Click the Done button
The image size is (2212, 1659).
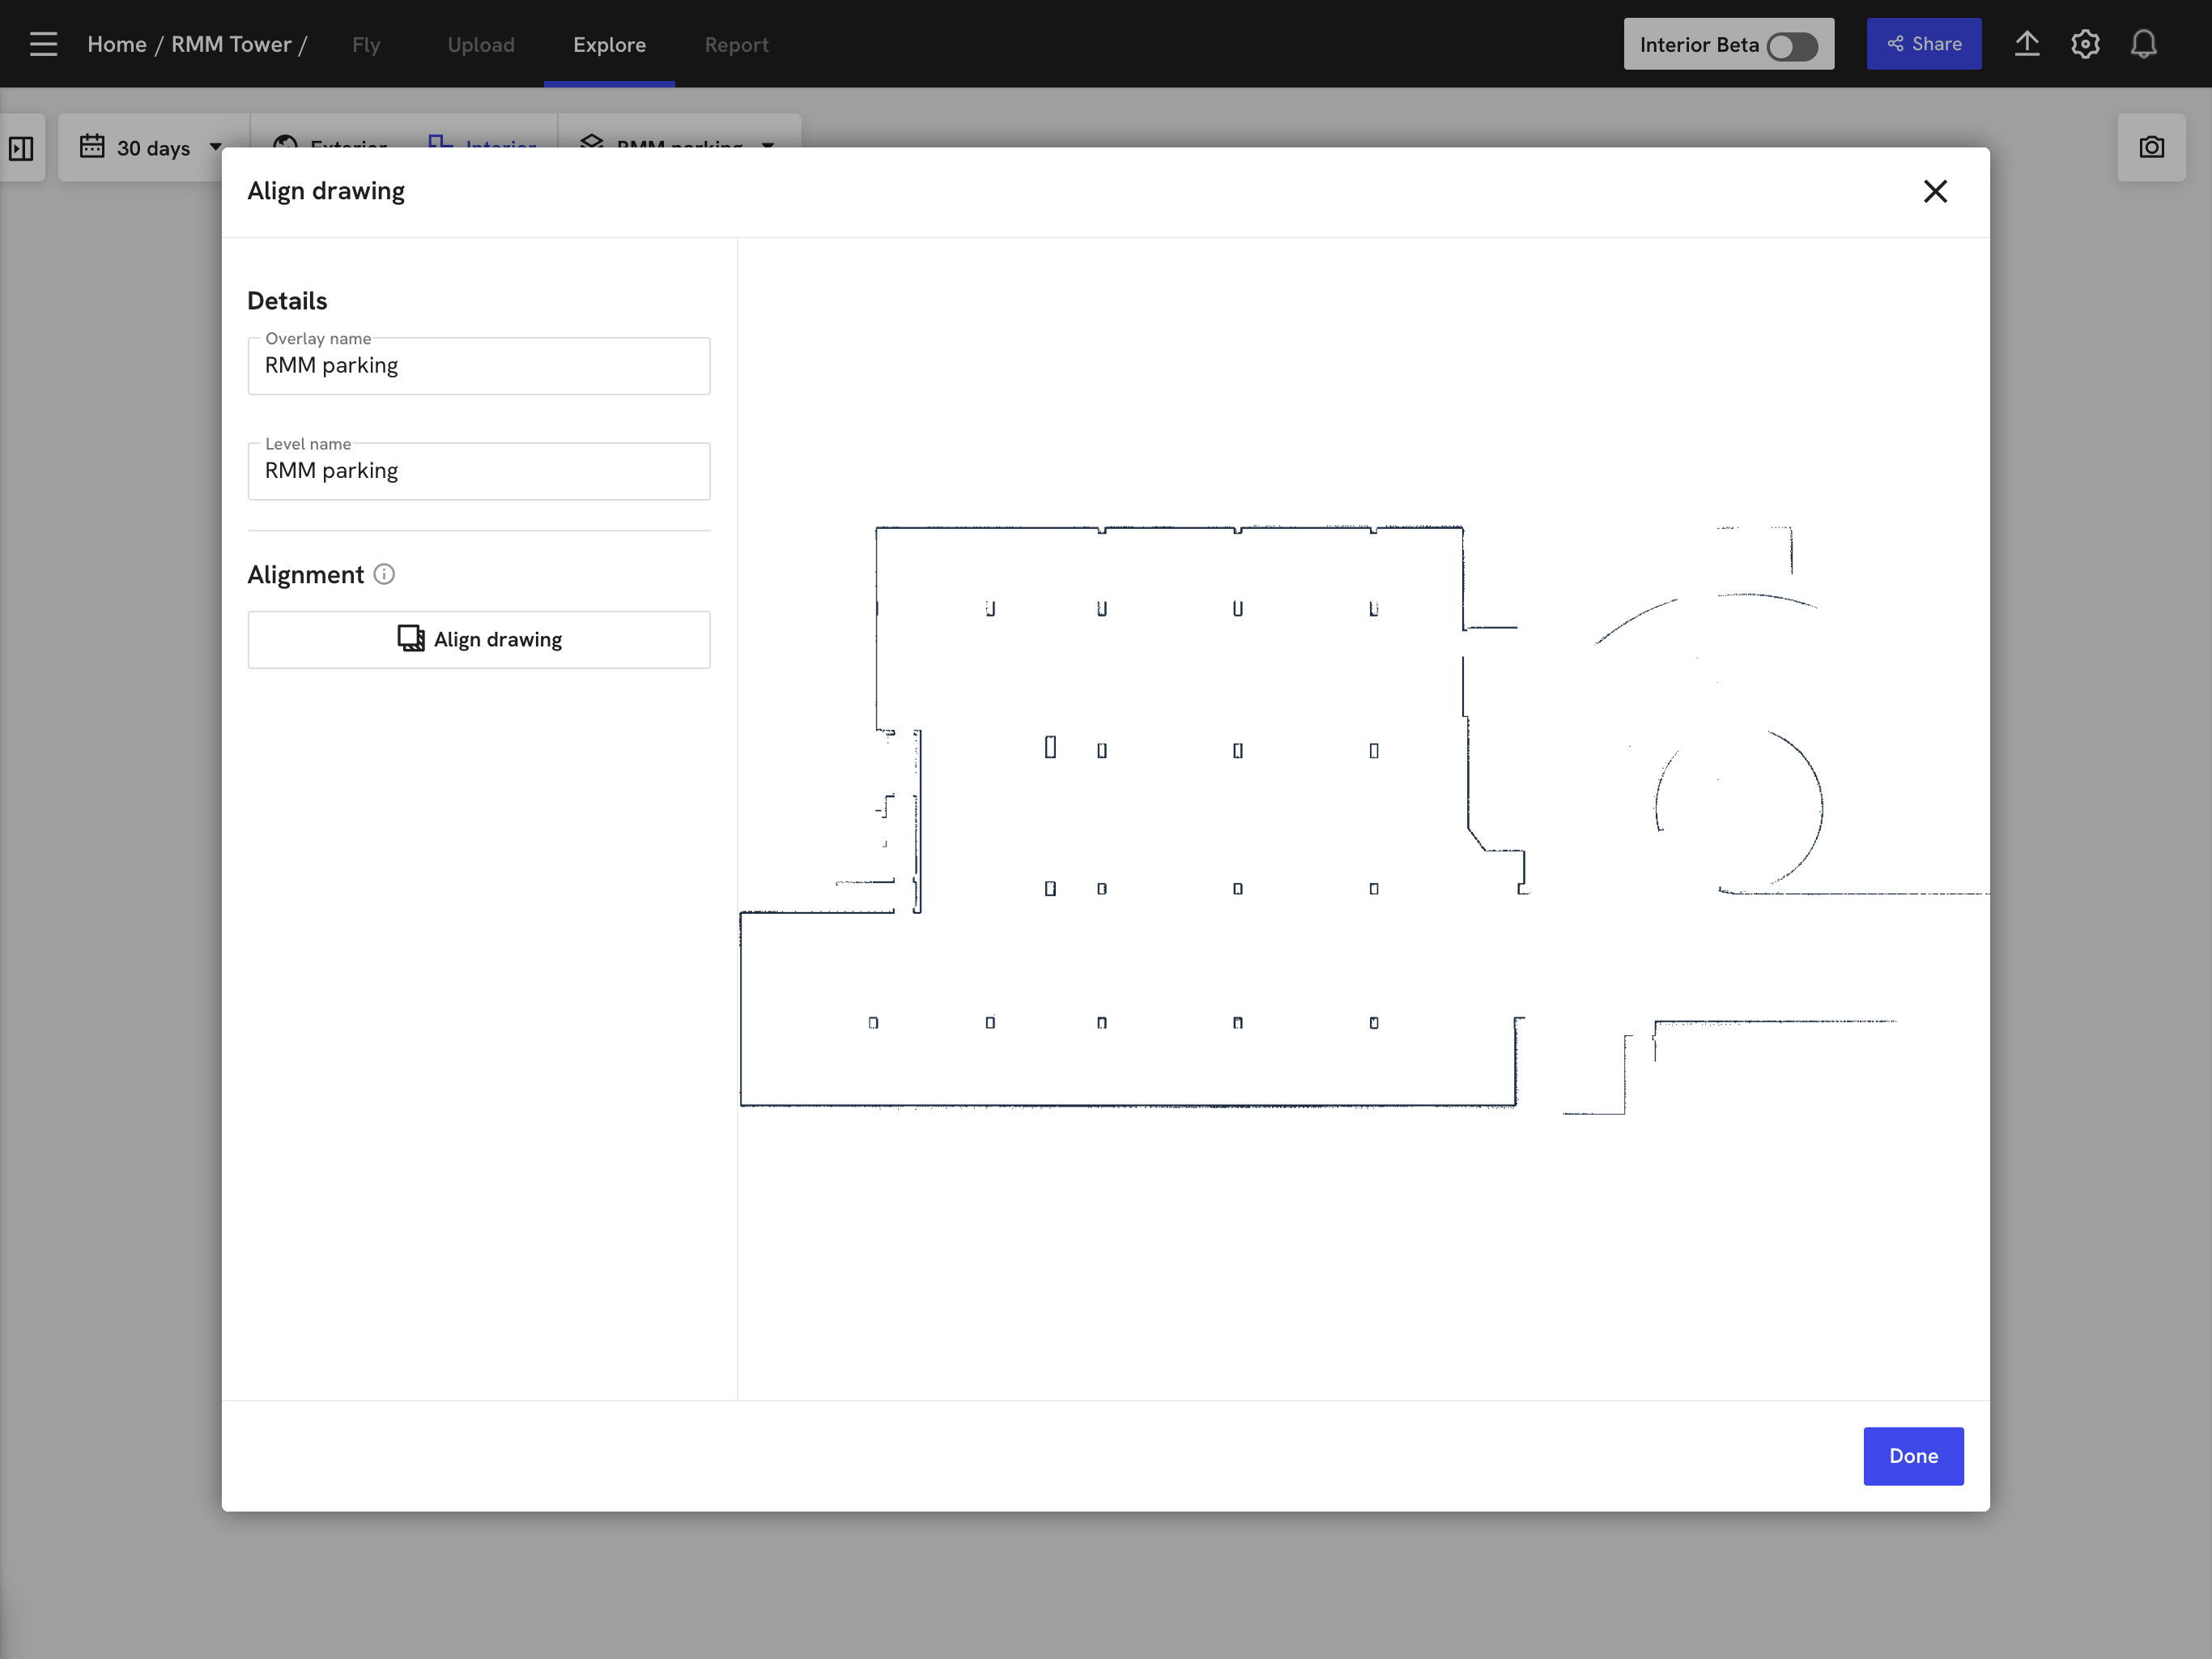[x=1912, y=1456]
